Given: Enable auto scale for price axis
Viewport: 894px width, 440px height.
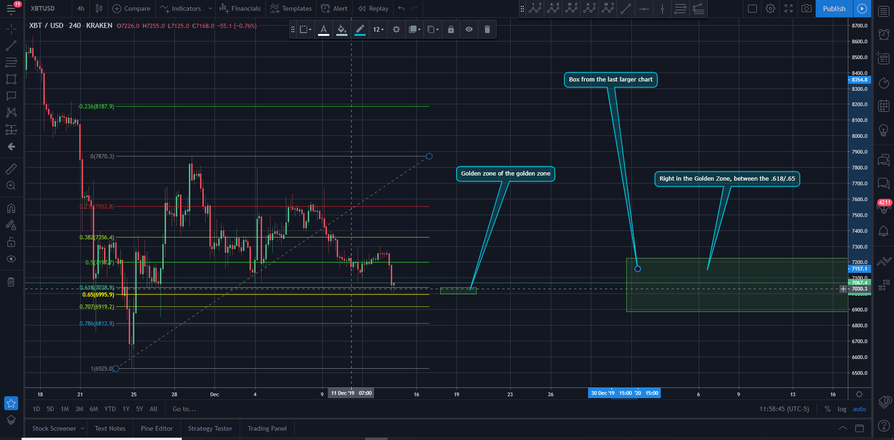Looking at the screenshot, I should pyautogui.click(x=859, y=409).
